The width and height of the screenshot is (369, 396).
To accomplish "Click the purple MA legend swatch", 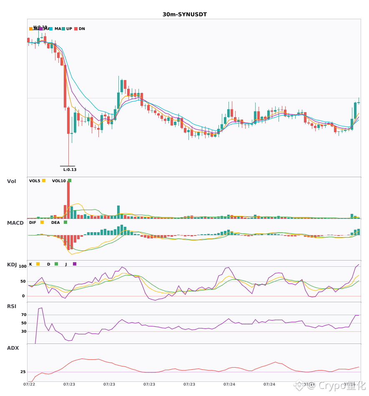I will pos(41,29).
